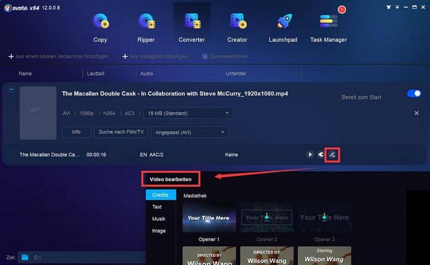Click the red Task Manager notification badge
430x265 pixels.
coord(342,10)
